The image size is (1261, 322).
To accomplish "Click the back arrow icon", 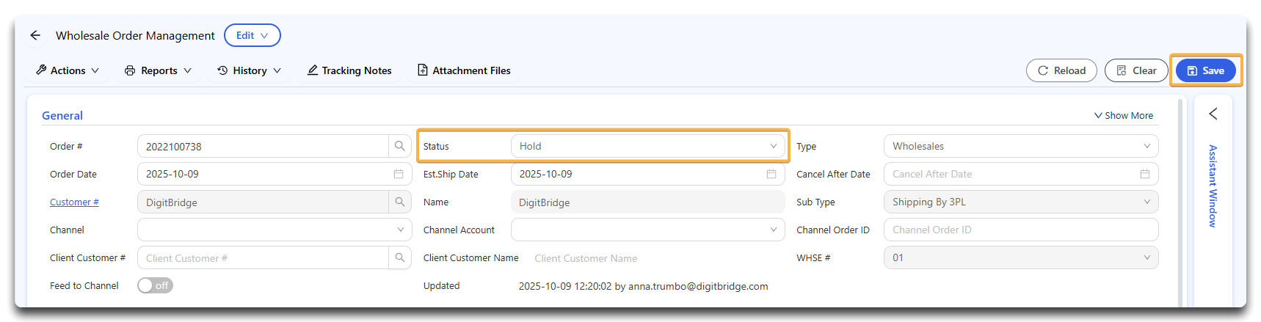I will coord(35,35).
